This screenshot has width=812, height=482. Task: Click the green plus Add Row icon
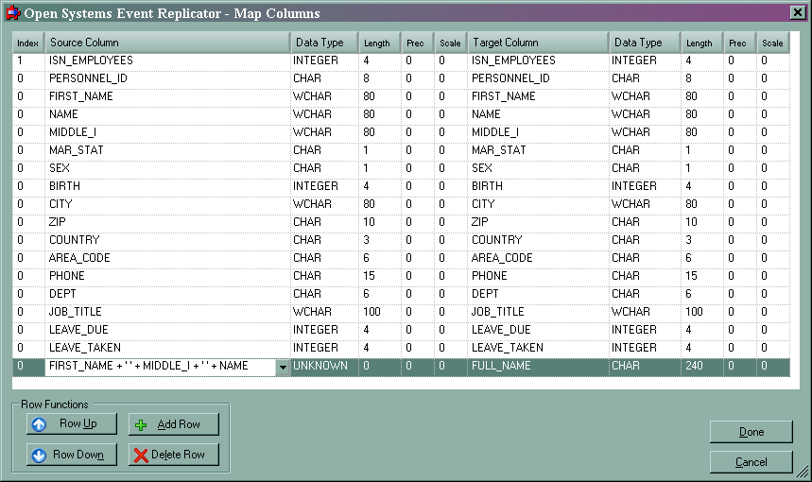140,425
